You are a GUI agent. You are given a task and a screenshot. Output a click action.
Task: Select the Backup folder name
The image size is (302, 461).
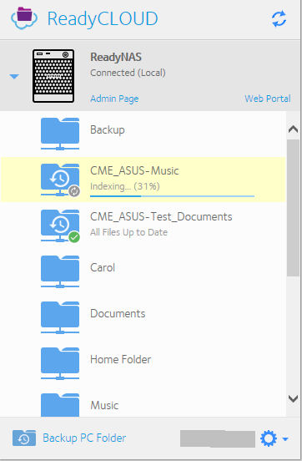click(108, 130)
